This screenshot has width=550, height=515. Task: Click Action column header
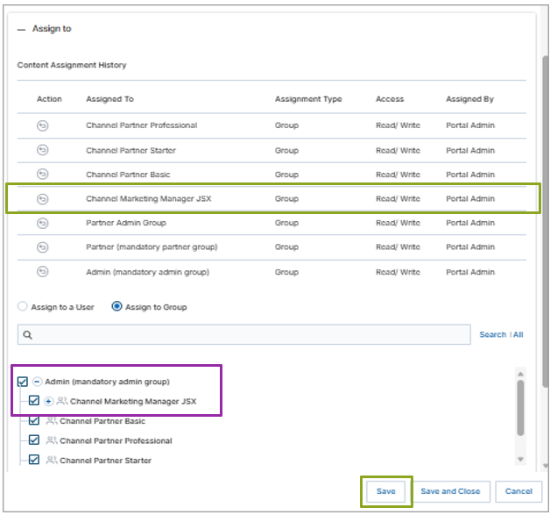point(49,99)
